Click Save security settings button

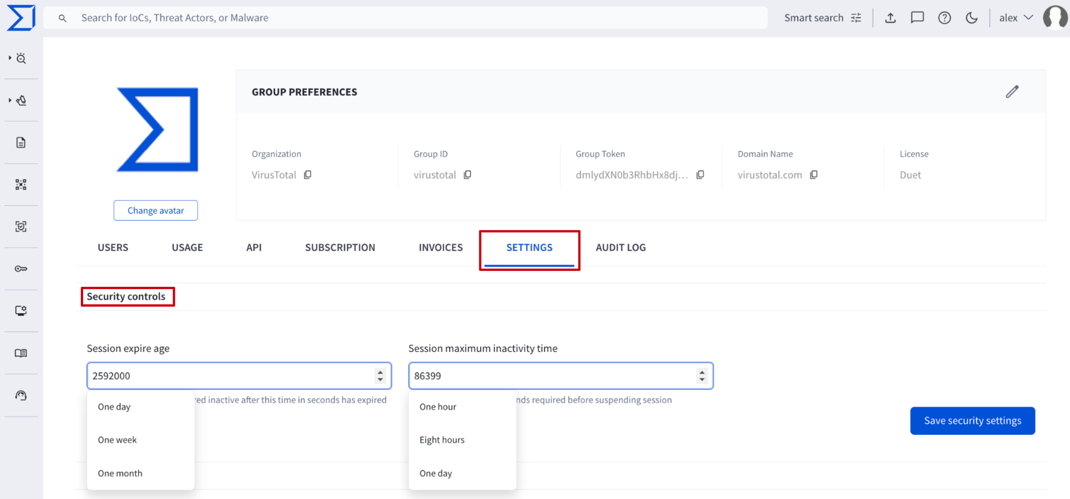coord(972,421)
